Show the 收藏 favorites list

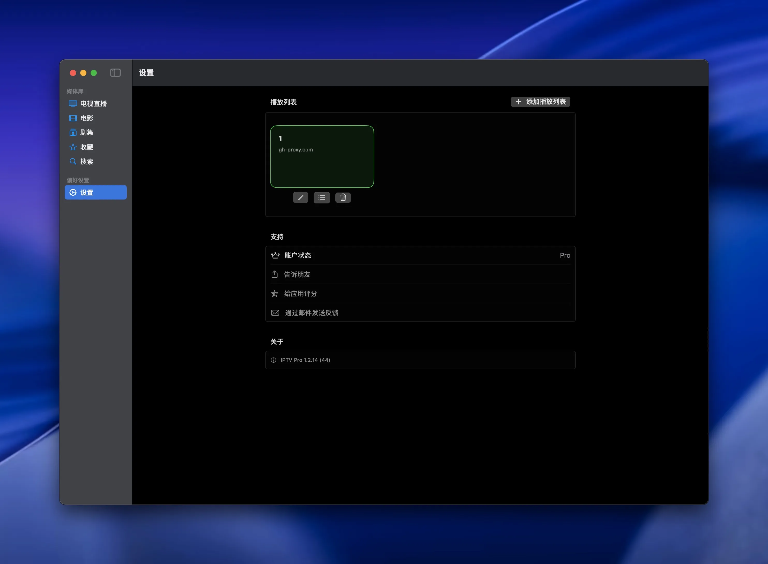(96, 147)
